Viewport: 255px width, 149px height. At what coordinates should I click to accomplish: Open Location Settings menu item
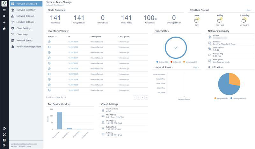[26, 22]
